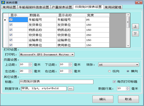Click the 数据名 column header
144x106 pixels.
pos(42,15)
